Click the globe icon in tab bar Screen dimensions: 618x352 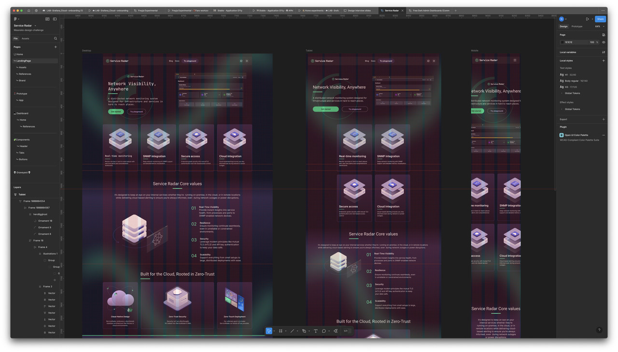36,10
